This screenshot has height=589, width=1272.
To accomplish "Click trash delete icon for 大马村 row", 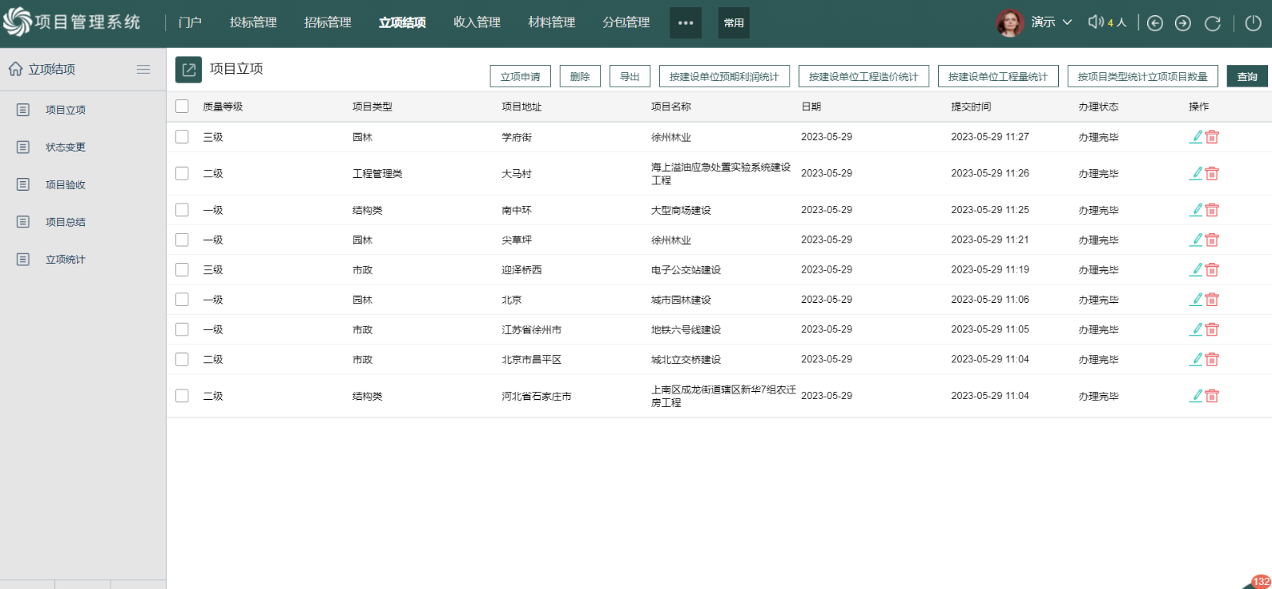I will [x=1212, y=173].
